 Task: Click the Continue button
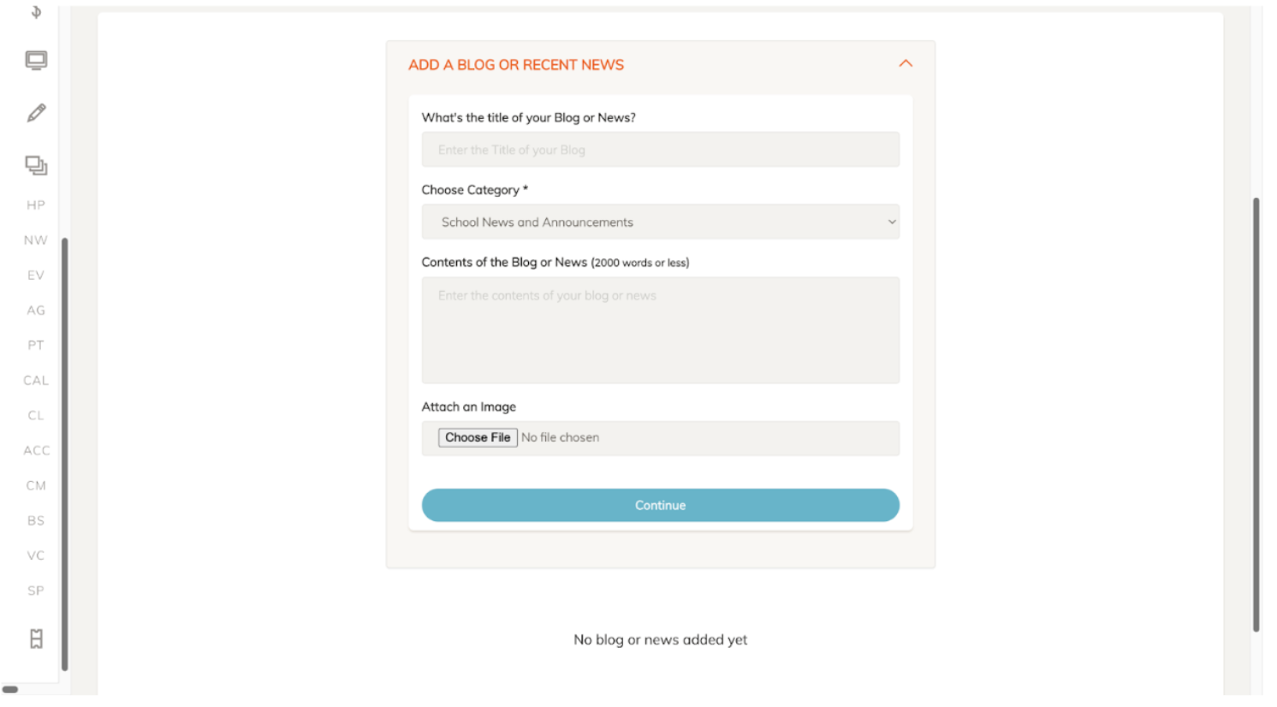pos(660,505)
